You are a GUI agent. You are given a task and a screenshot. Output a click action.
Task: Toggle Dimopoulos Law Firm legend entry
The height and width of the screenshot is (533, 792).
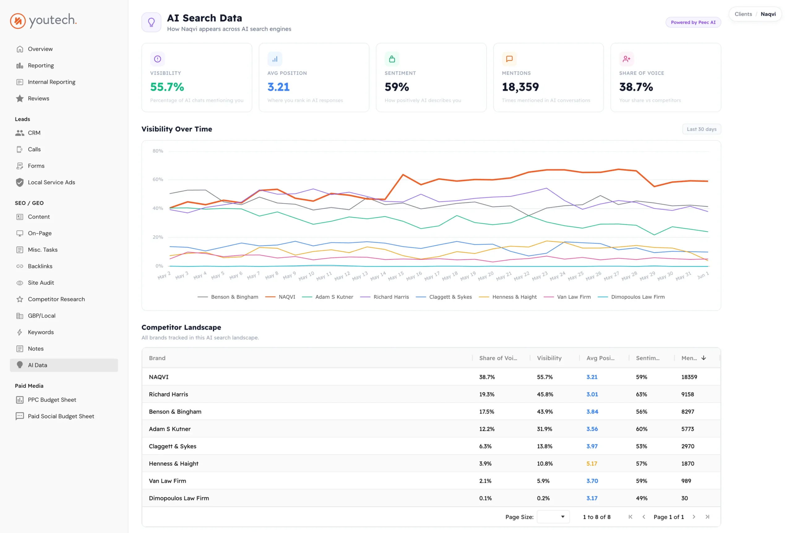pos(631,297)
